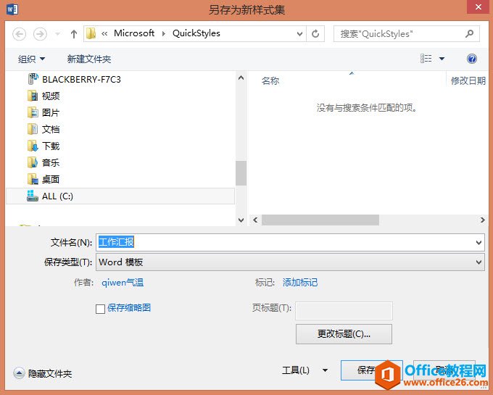Screen dimensions: 493x395
Task: Select QuickStyles in the address path
Action: coord(196,33)
